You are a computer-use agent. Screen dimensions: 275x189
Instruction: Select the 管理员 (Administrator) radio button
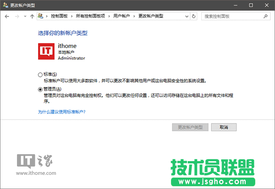40,89
